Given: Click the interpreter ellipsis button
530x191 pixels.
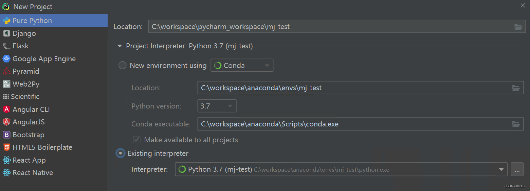Looking at the screenshot, I should (517, 169).
